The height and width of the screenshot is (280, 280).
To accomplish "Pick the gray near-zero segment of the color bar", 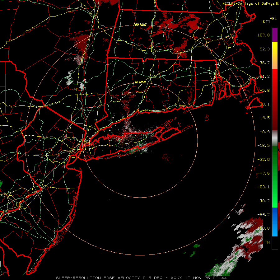I will point(275,138).
